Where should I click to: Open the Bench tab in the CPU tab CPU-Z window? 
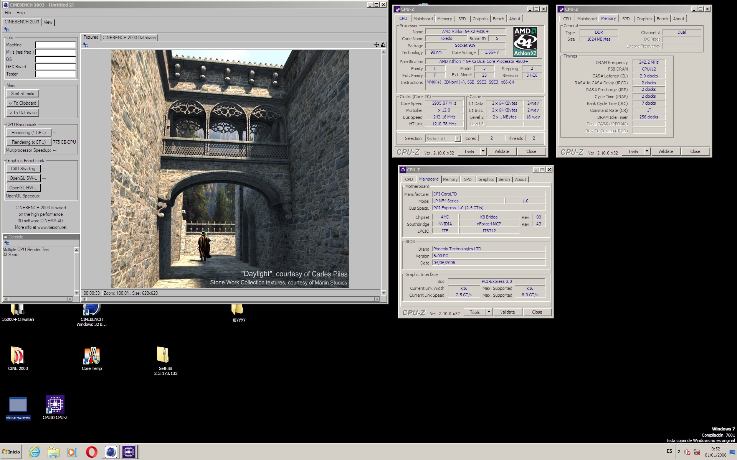coord(498,19)
